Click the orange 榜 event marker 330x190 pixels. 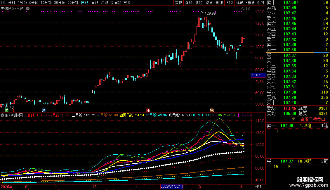(x=212, y=110)
